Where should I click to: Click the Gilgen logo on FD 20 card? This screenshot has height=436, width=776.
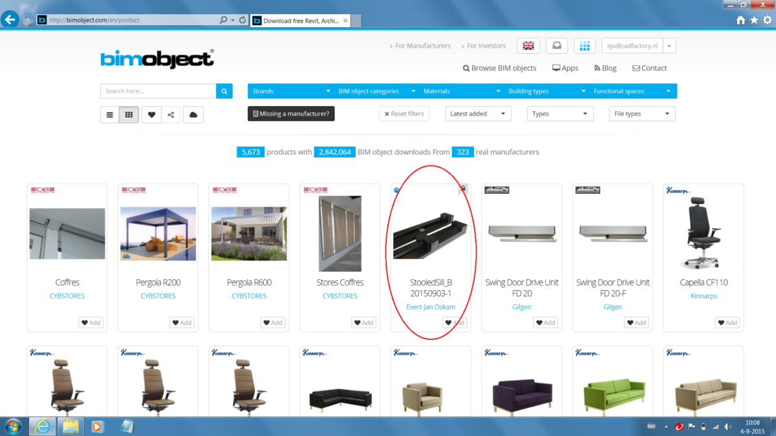tap(497, 190)
